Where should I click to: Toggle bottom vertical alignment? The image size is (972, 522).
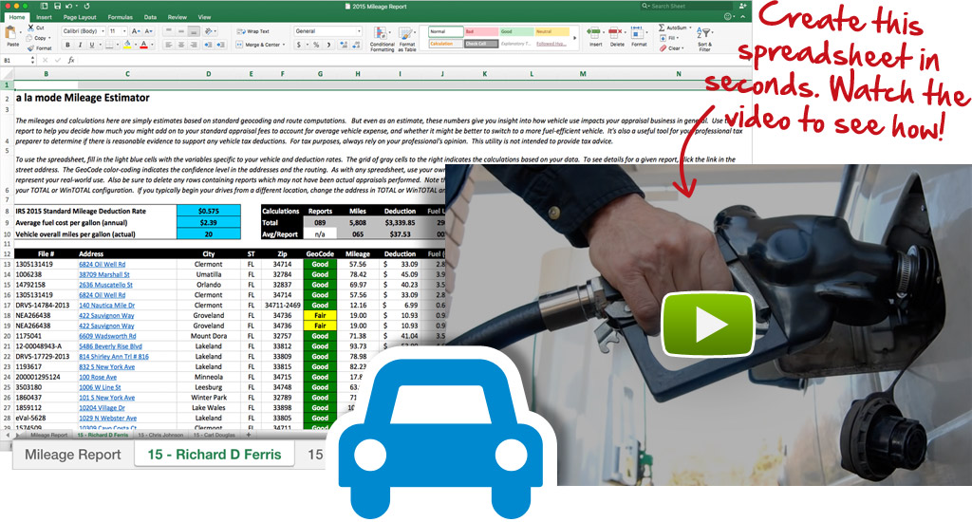pyautogui.click(x=194, y=31)
